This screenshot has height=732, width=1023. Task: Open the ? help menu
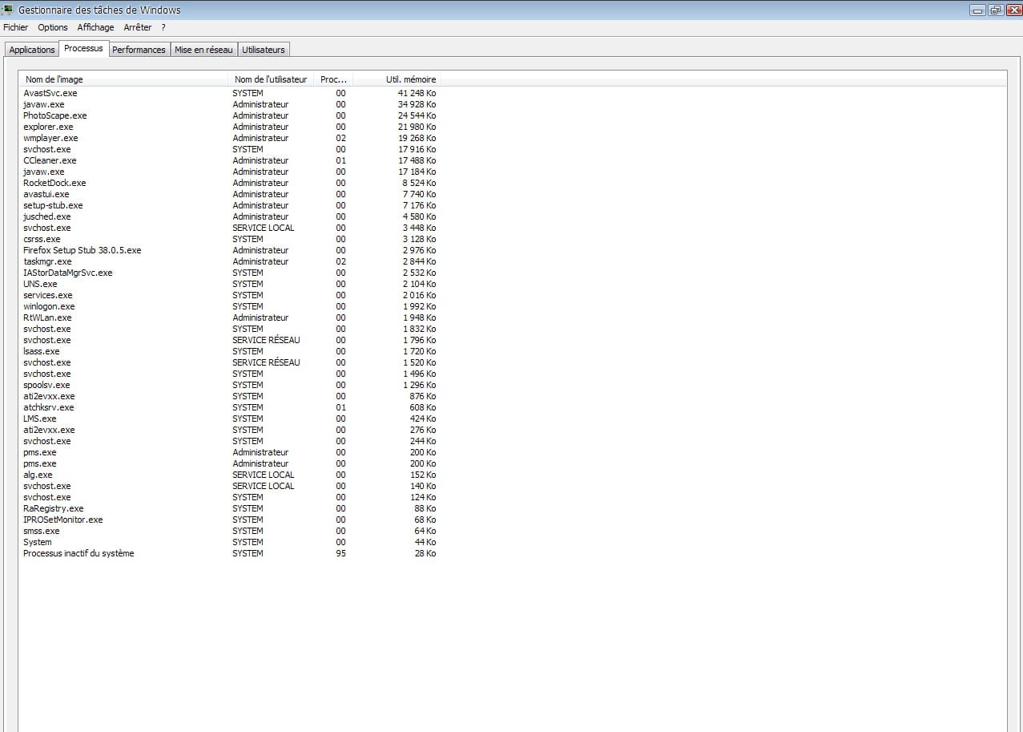pos(163,27)
